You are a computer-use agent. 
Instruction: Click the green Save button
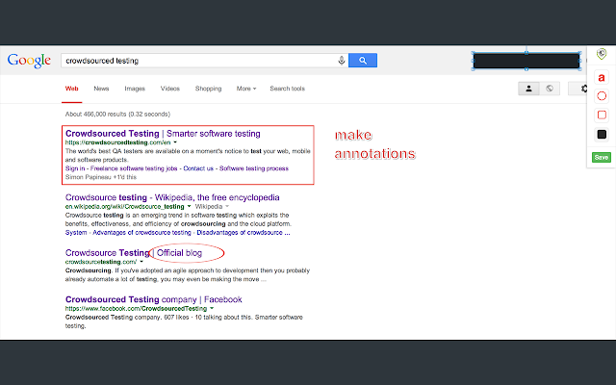click(x=602, y=157)
